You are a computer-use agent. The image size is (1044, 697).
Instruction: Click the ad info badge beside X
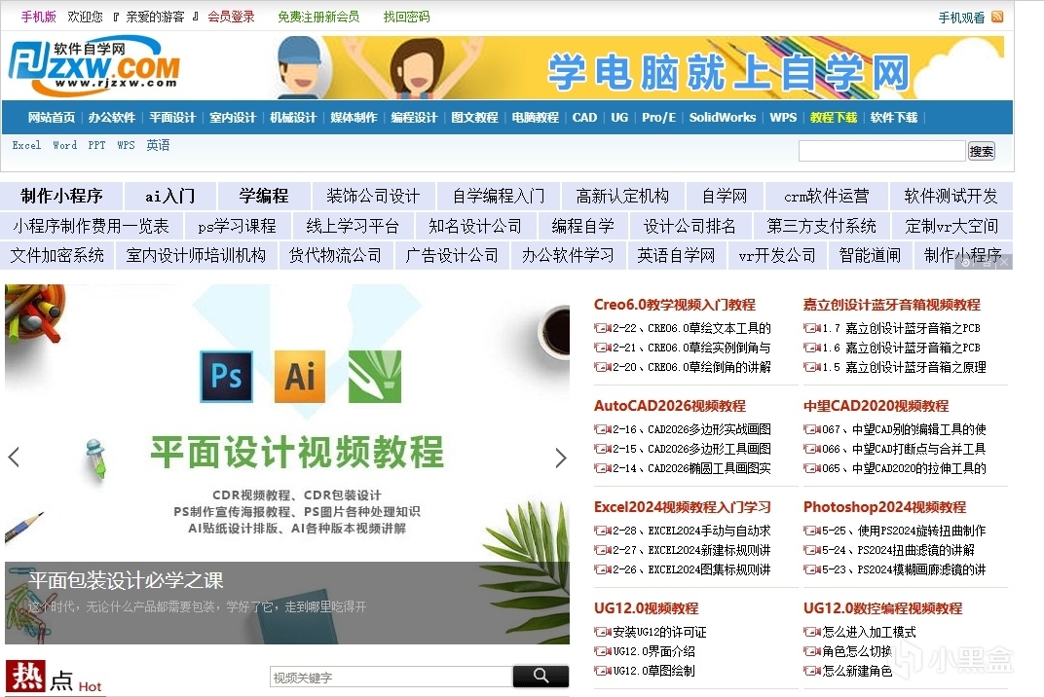[x=976, y=262]
